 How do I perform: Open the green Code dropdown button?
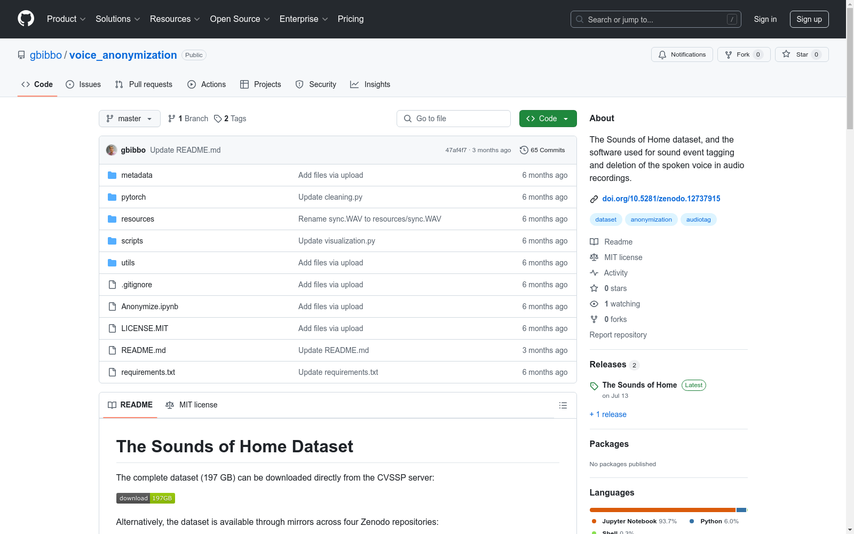[x=548, y=119]
